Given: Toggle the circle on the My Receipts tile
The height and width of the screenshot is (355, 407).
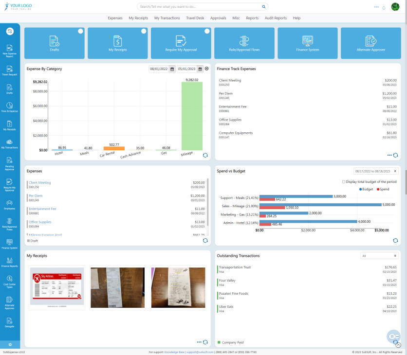Looking at the screenshot, I should coord(144,31).
